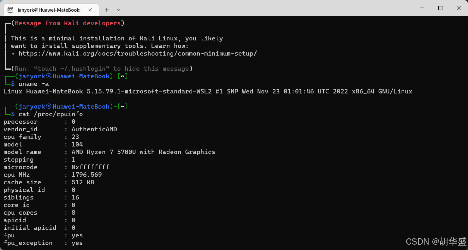Click the "uname -a" command text

point(34,84)
